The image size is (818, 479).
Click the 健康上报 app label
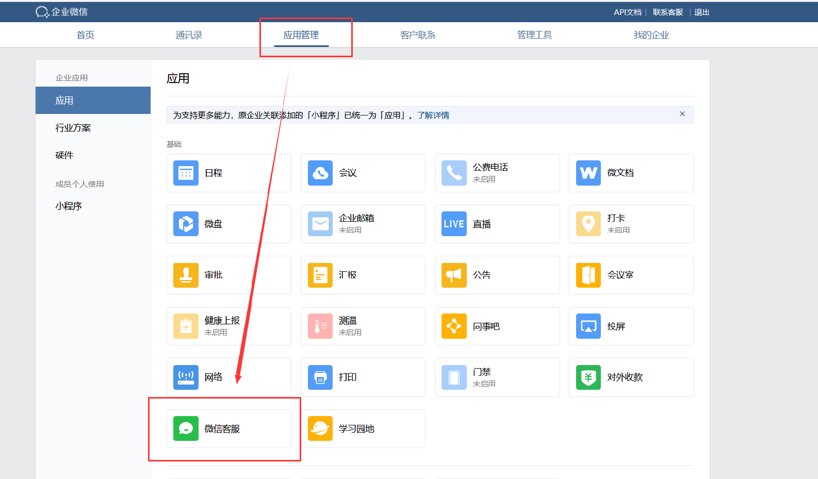222,321
